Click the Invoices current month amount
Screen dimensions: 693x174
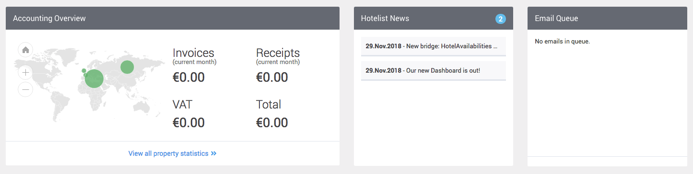(x=188, y=77)
